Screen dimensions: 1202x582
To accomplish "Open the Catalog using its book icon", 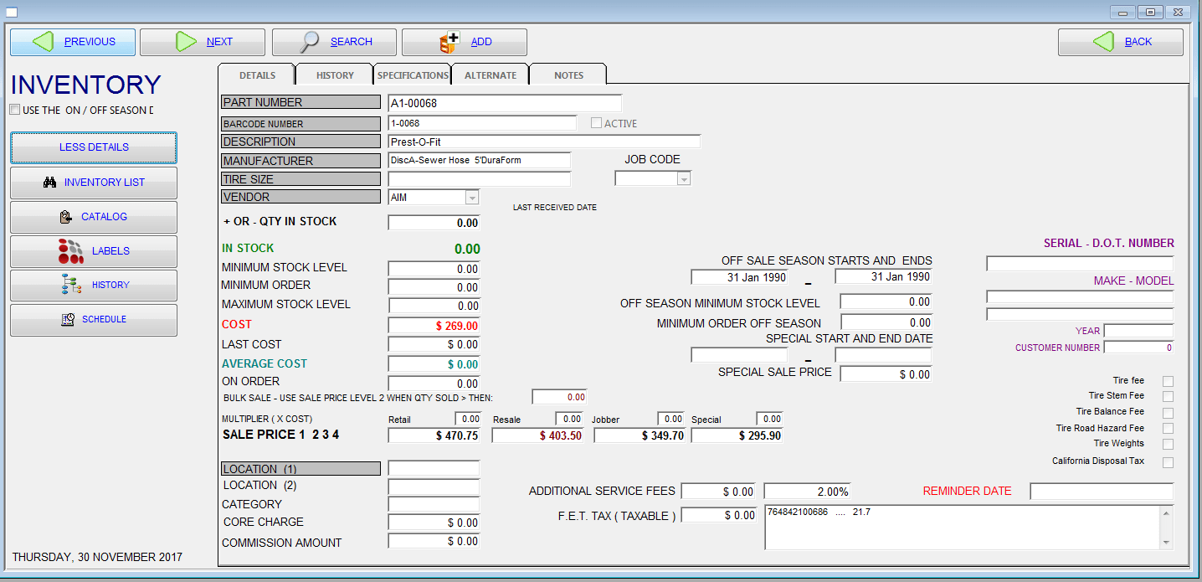I will click(66, 216).
